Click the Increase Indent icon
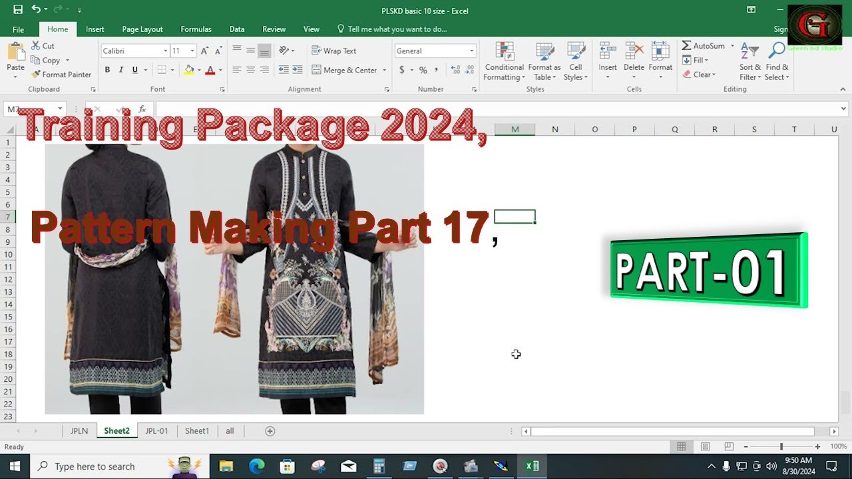This screenshot has height=479, width=852. [297, 70]
